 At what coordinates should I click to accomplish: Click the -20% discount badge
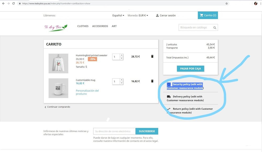tap(92, 59)
